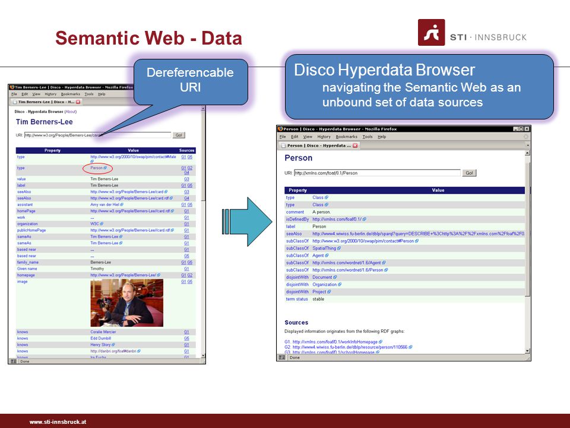Open the danbri.org/foaf#danbri link

tap(113, 351)
